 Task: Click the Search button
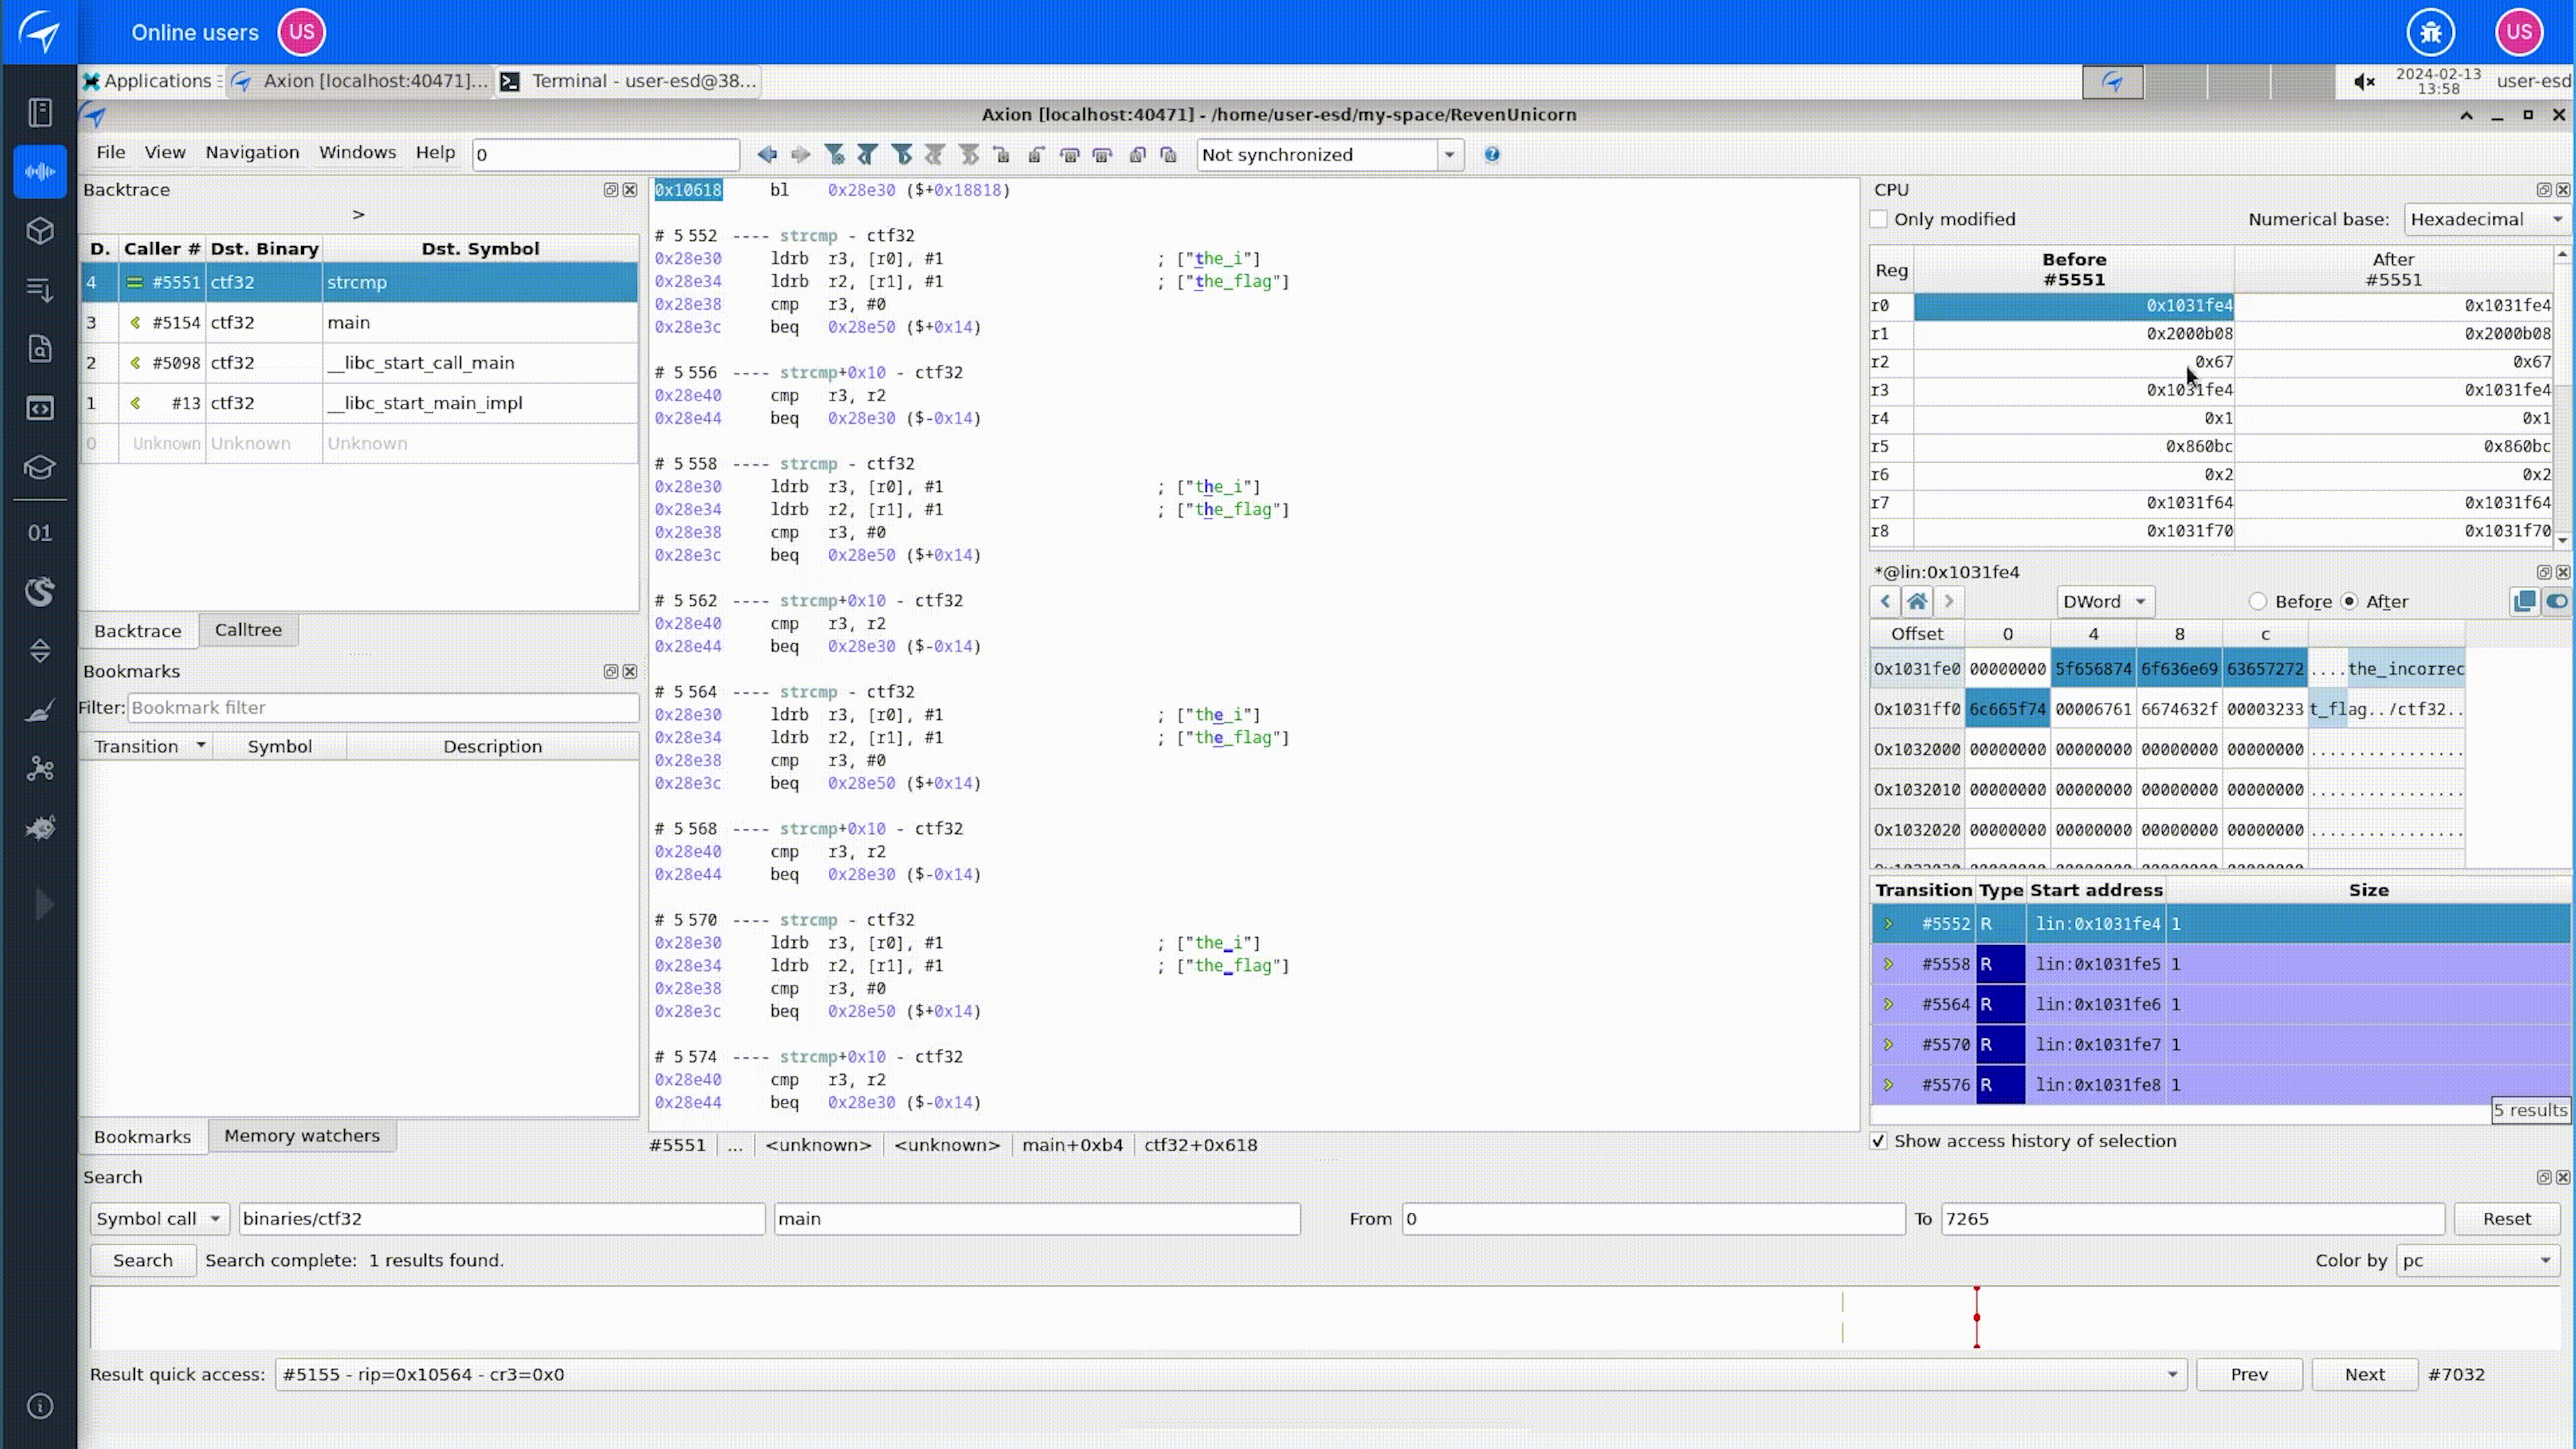point(142,1260)
